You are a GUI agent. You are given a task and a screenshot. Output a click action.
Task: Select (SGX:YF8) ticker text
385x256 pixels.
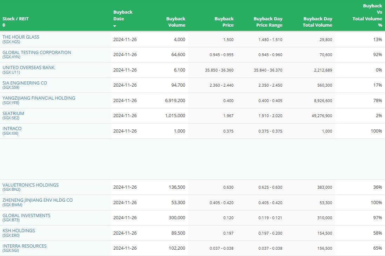click(11, 103)
